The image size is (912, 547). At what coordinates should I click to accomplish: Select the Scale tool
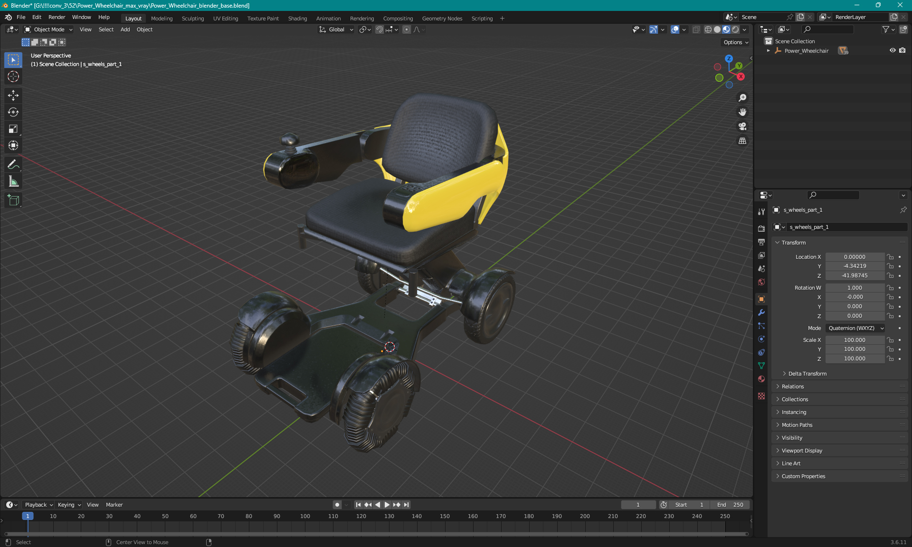coord(13,129)
